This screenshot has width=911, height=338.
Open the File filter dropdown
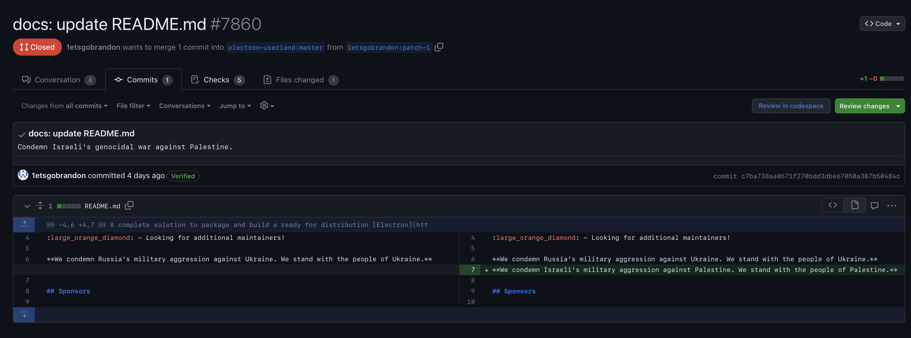point(133,106)
